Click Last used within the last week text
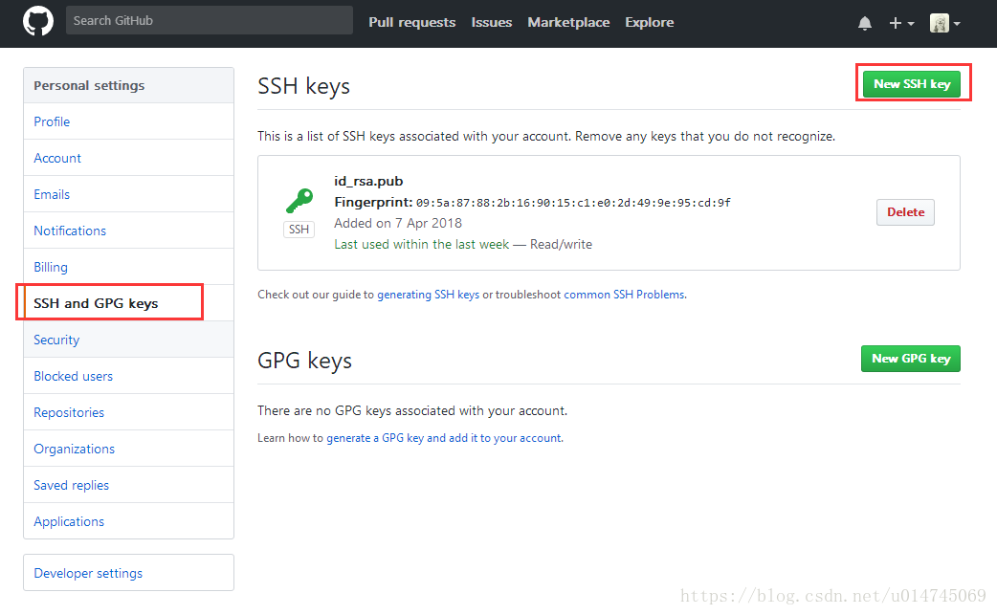Screen dimensions: 997x615 422,244
